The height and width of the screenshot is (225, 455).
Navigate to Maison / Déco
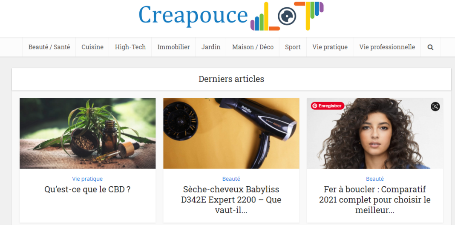[x=253, y=47]
